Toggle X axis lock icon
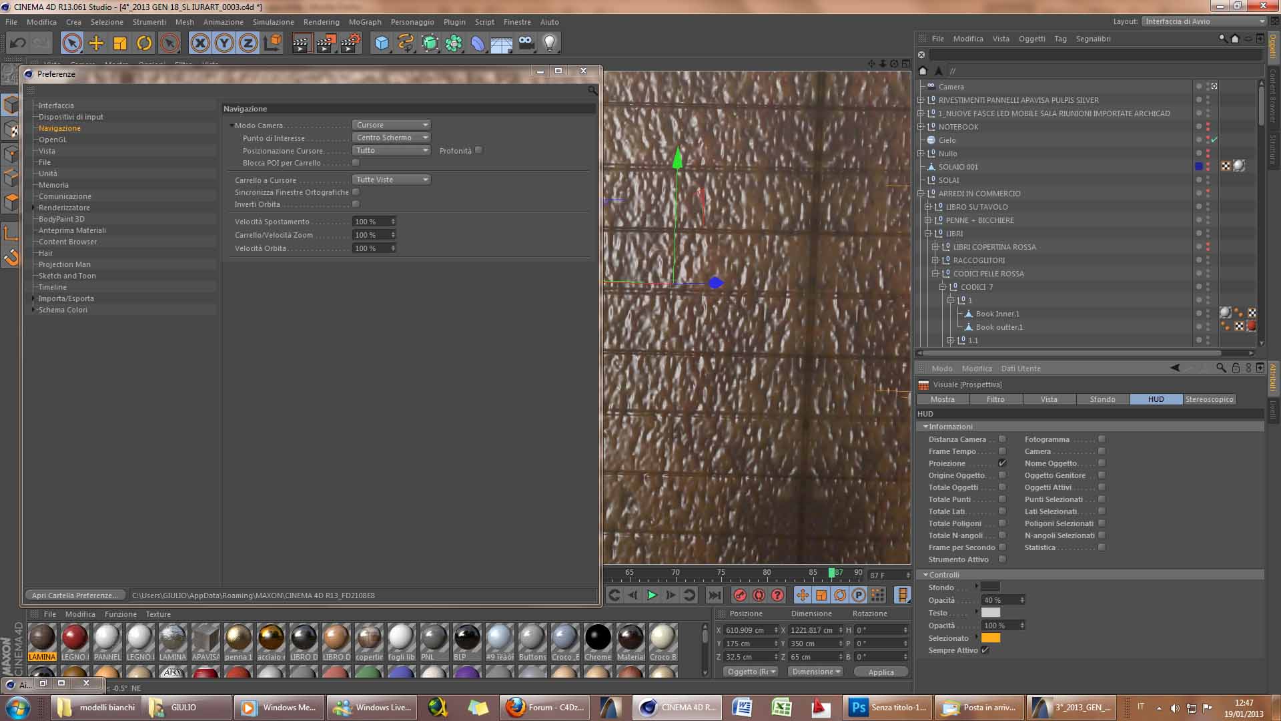The image size is (1281, 721). pyautogui.click(x=199, y=43)
